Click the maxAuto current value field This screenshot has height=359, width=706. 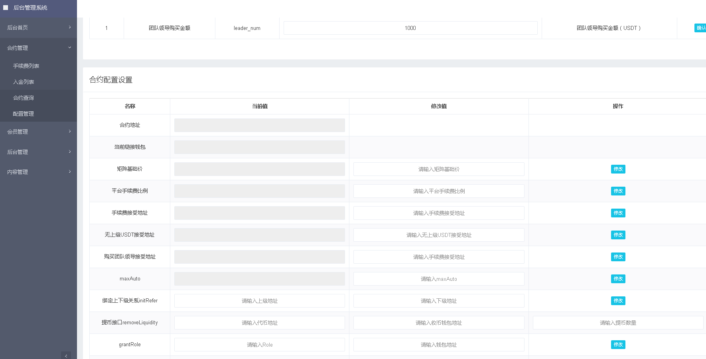coord(260,279)
